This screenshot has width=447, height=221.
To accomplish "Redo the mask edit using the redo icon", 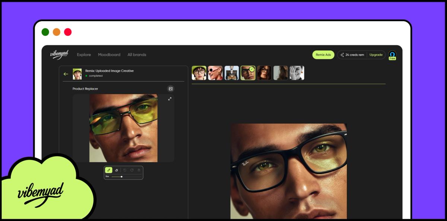I will tap(132, 170).
